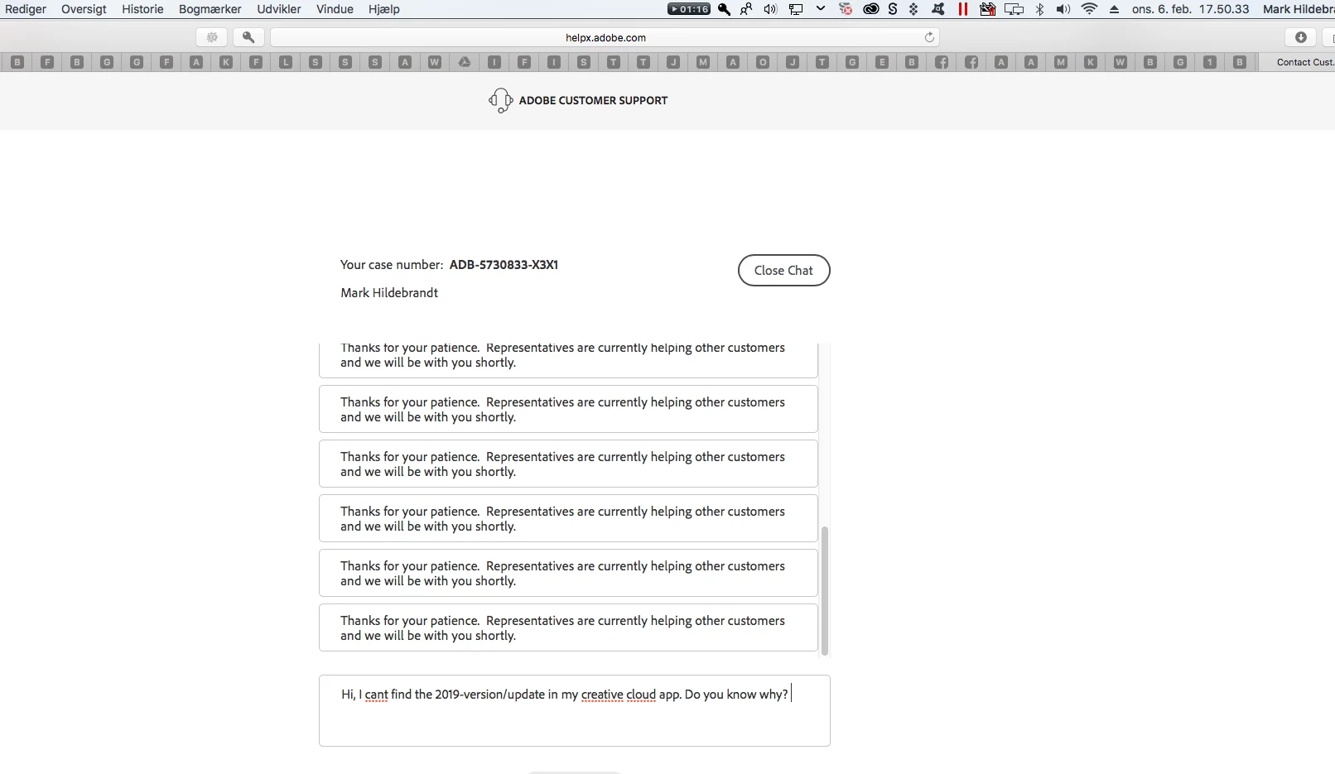
Task: Click the helpx.adobe.com address bar
Action: tap(605, 37)
